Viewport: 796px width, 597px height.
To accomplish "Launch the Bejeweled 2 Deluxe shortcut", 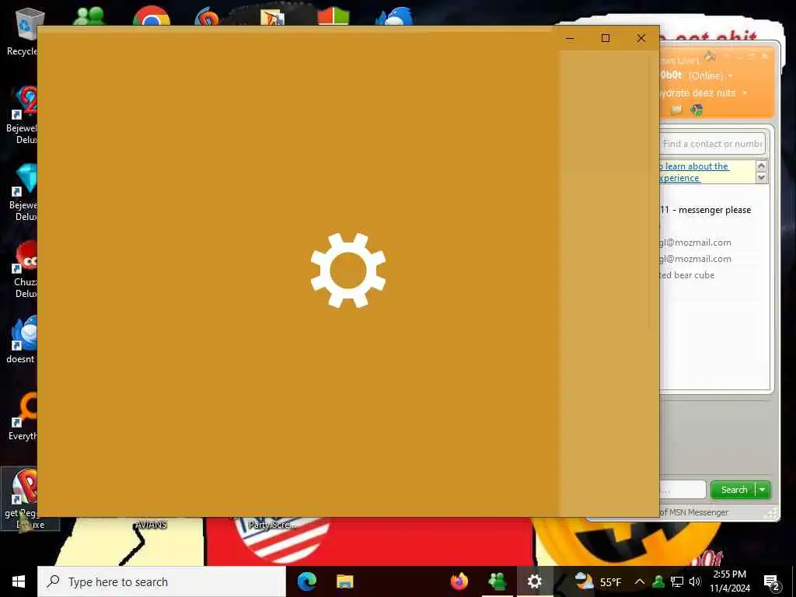I will point(22,115).
